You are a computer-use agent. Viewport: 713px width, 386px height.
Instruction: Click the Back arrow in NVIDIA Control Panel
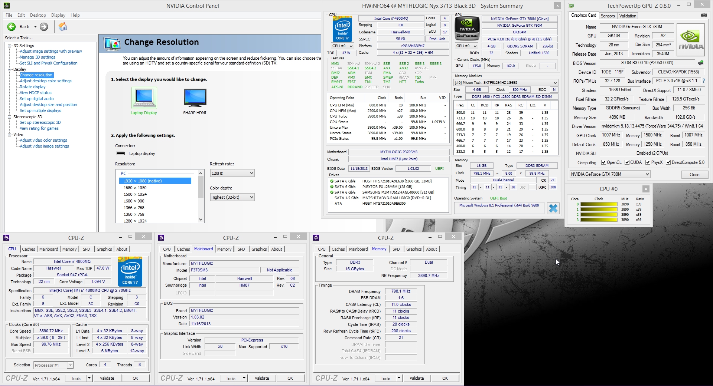point(12,27)
